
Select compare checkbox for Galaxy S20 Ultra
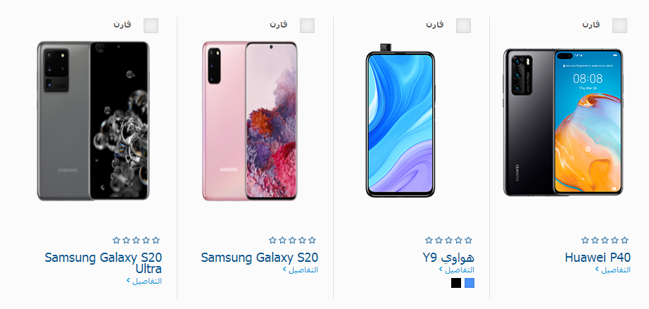point(151,25)
